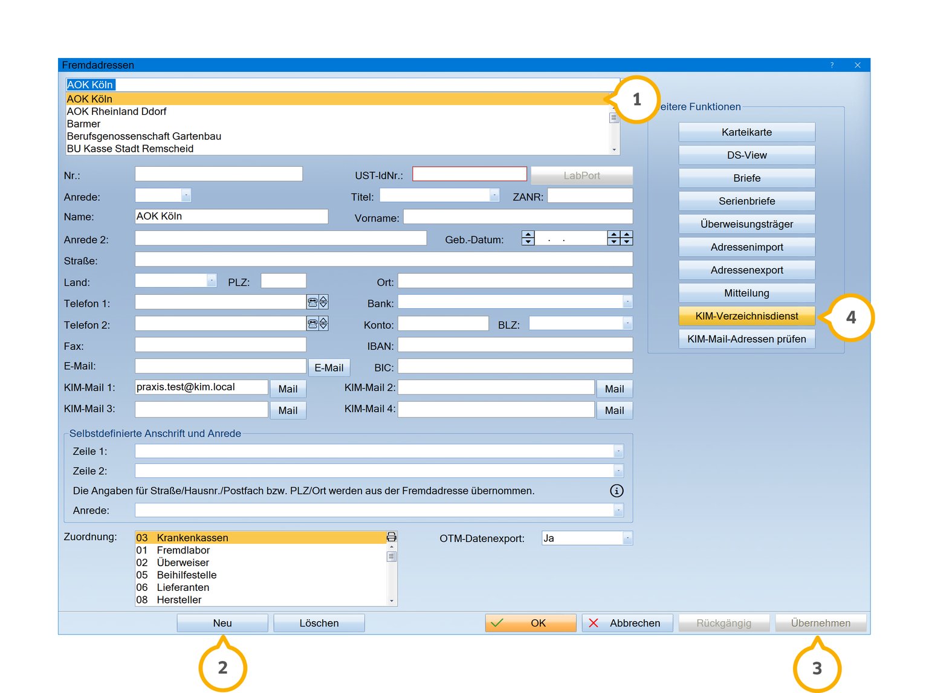Image resolution: width=929 pixels, height=693 pixels.
Task: Click the ZANR input field
Action: (590, 195)
